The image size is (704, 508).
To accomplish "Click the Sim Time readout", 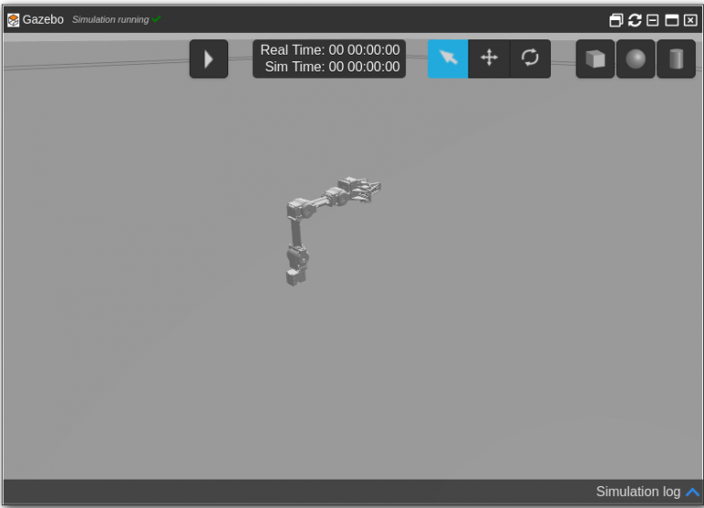I will pyautogui.click(x=332, y=67).
